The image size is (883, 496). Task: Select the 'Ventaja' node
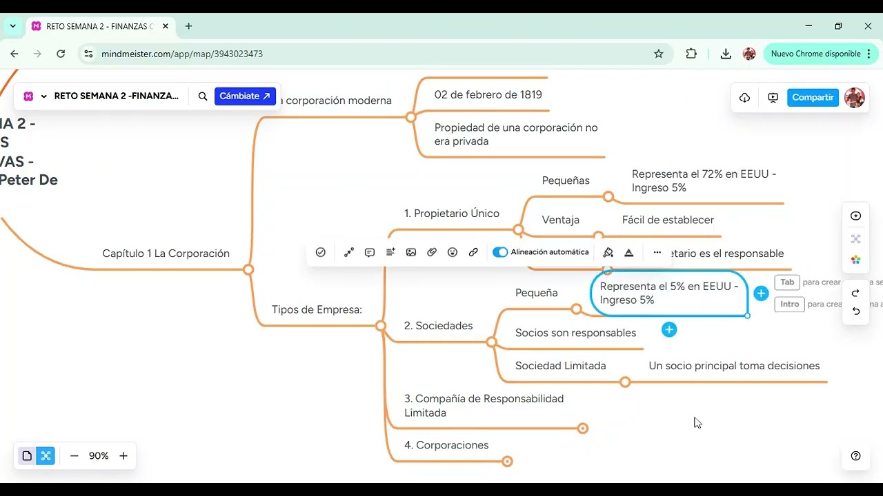pyautogui.click(x=561, y=220)
